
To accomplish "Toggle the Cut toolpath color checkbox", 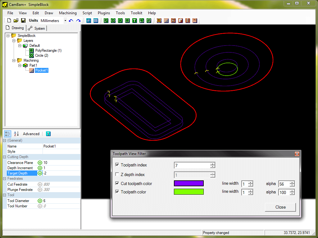I will (117, 183).
